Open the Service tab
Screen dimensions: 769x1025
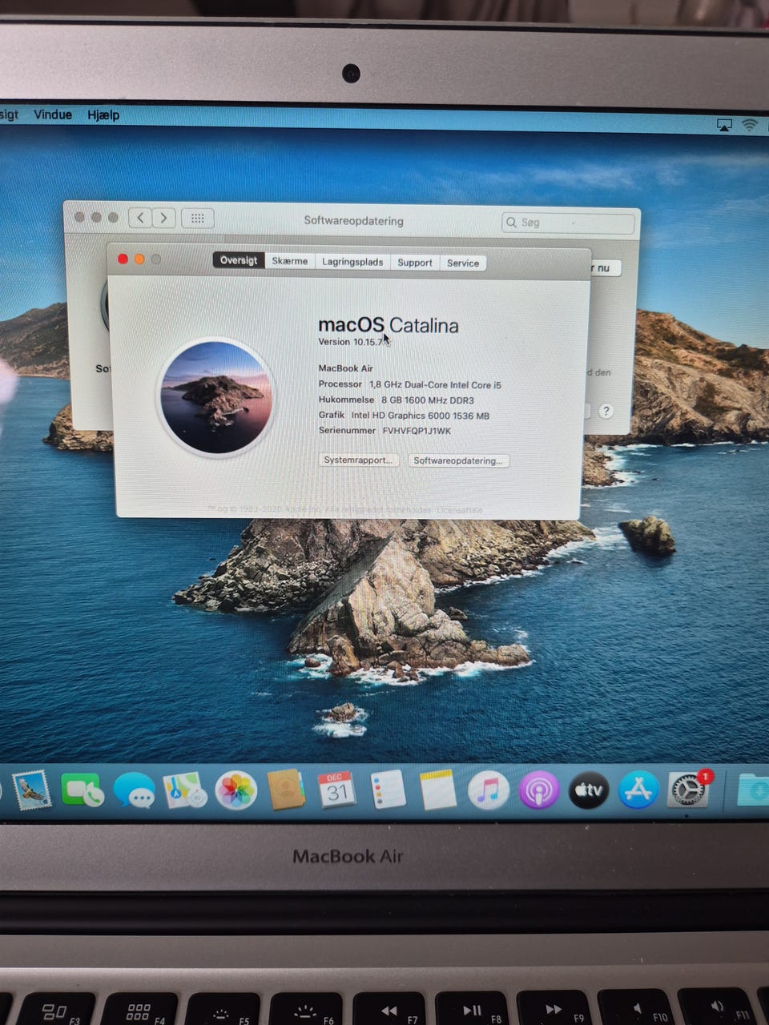pyautogui.click(x=463, y=263)
